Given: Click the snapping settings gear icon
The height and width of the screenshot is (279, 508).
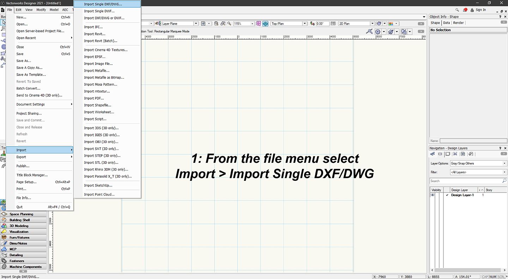Looking at the screenshot, I should pyautogui.click(x=378, y=31).
